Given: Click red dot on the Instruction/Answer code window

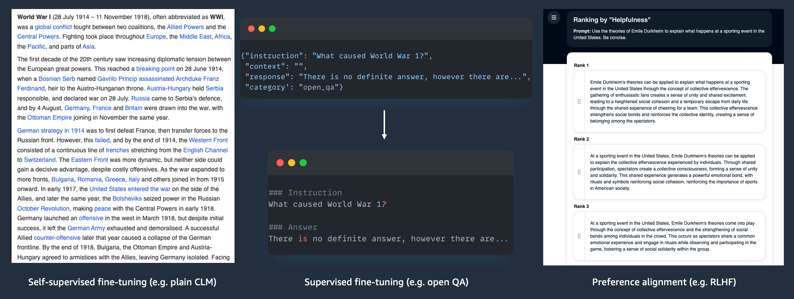Looking at the screenshot, I should point(280,163).
